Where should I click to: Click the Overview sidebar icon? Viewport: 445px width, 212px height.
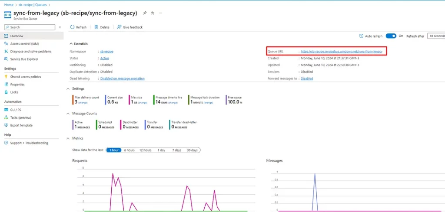pyautogui.click(x=7, y=36)
